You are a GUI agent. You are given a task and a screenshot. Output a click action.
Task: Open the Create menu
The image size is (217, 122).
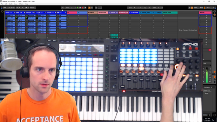tap(11, 4)
